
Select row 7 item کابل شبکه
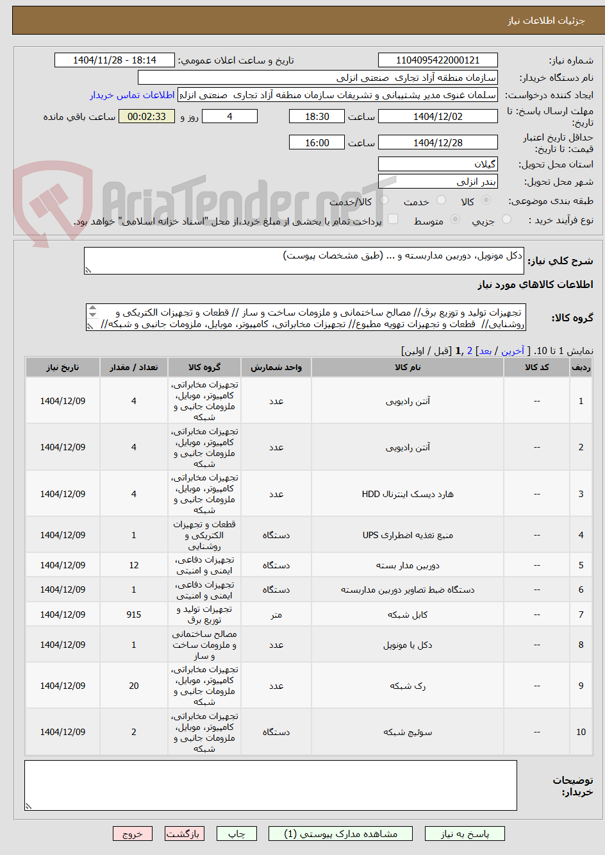point(408,614)
